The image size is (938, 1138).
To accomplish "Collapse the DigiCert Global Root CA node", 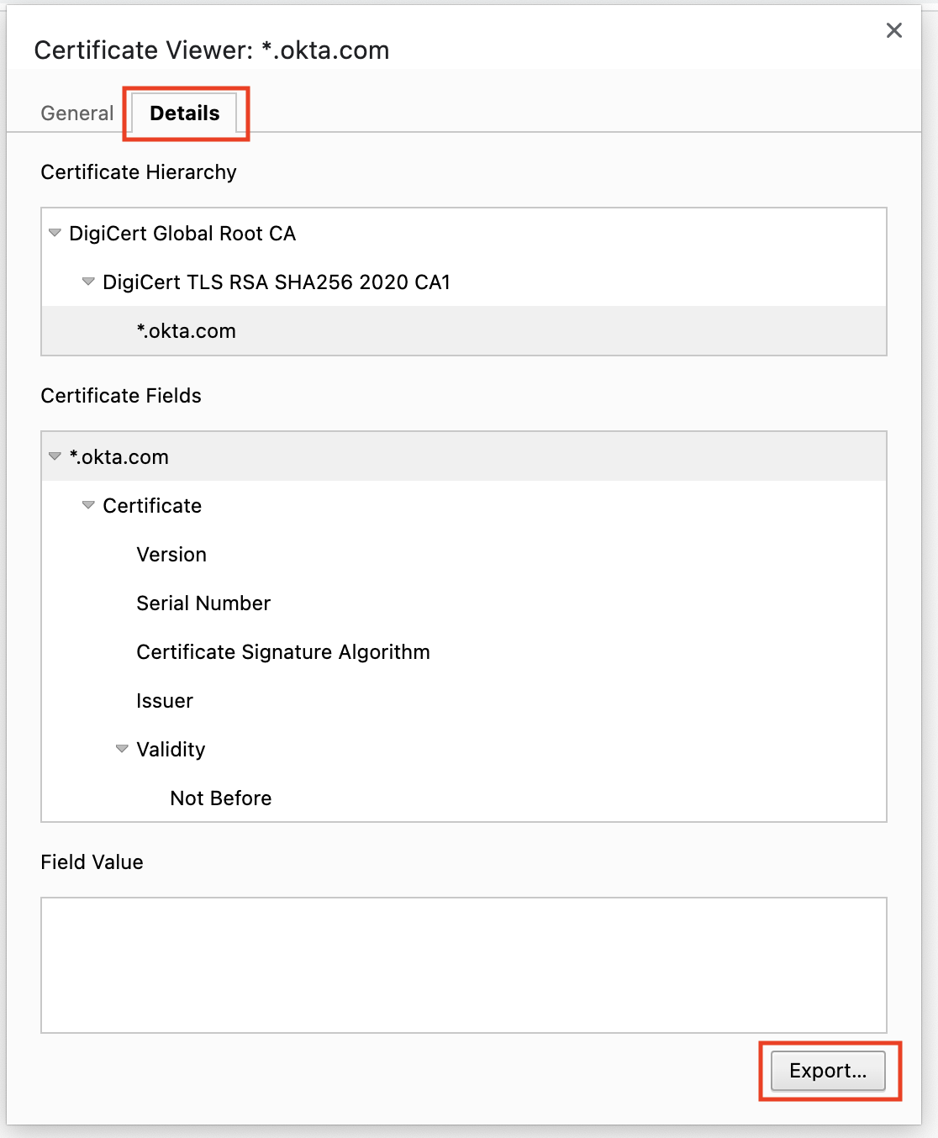I will (55, 234).
